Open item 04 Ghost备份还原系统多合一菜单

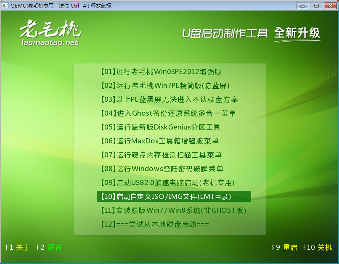coord(168,113)
